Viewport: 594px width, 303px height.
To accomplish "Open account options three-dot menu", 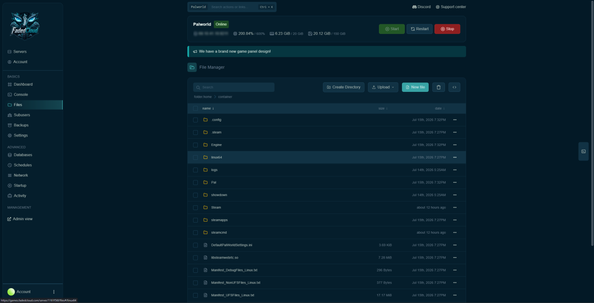I will (54, 292).
